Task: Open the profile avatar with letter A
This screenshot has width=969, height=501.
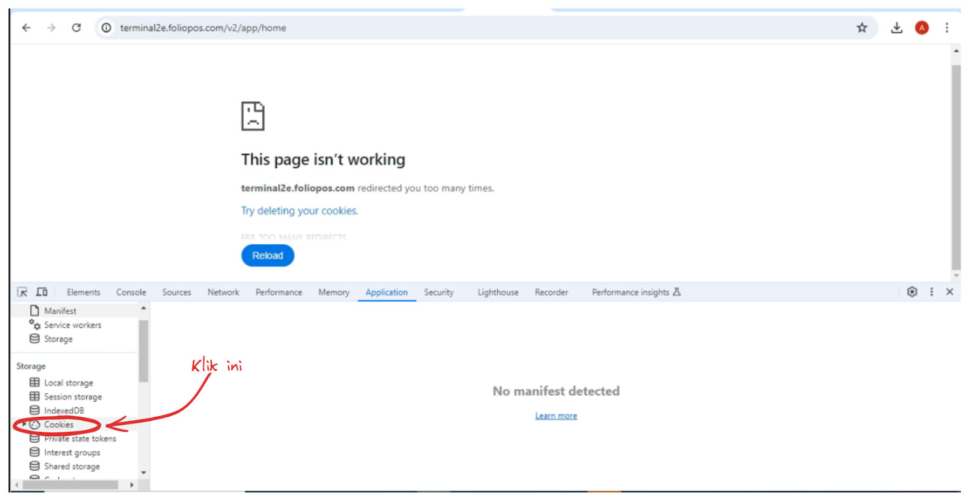Action: [x=922, y=28]
